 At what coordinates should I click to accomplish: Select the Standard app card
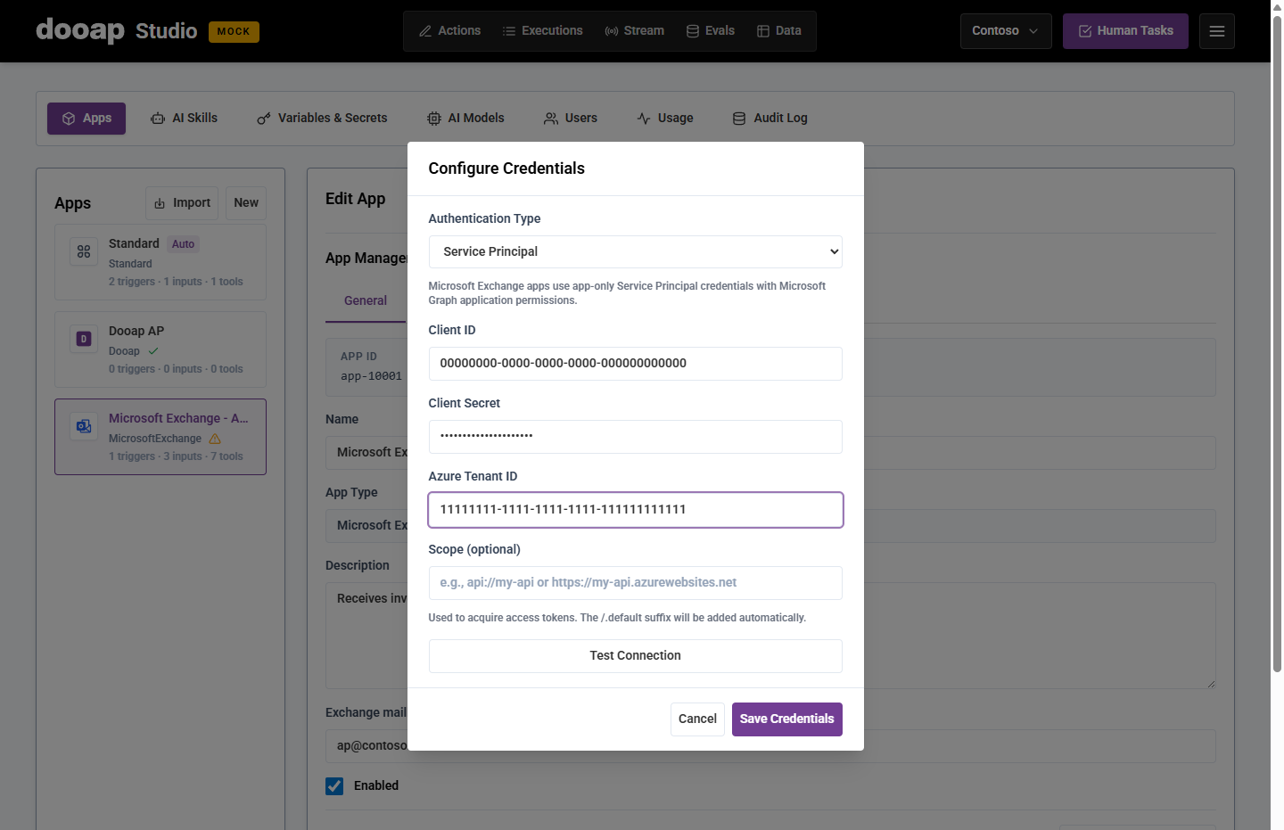(x=160, y=262)
